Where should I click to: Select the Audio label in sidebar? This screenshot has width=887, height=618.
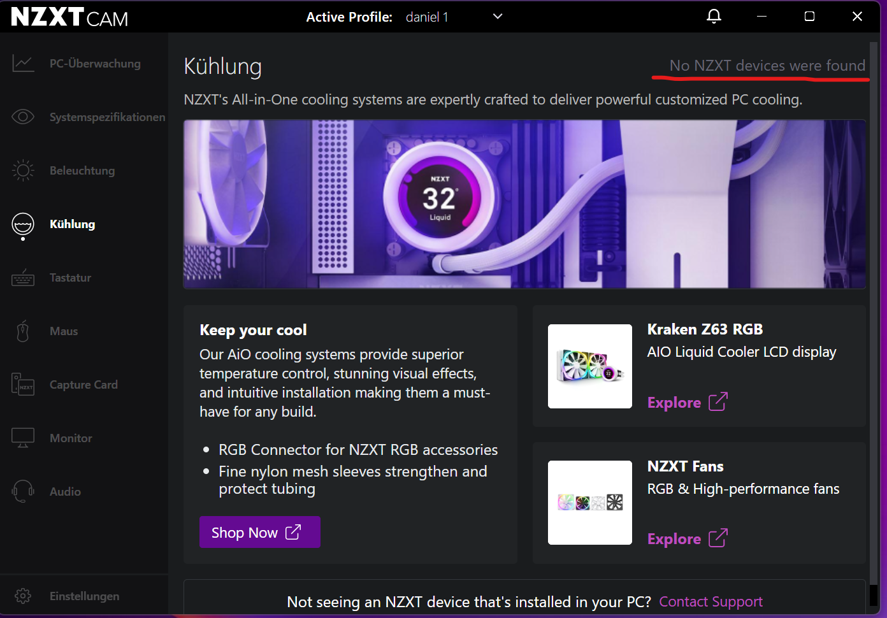65,492
